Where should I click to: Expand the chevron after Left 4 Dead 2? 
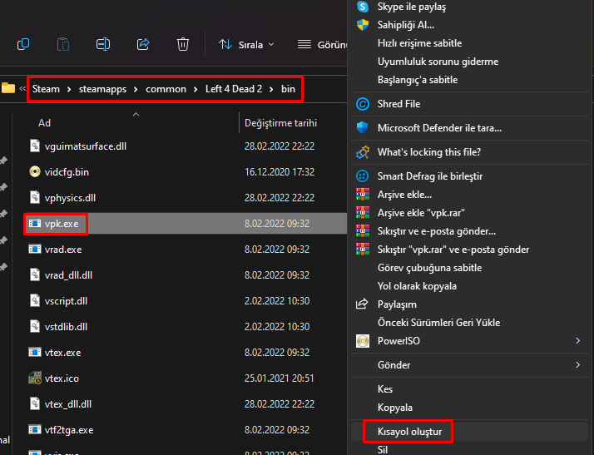[271, 89]
